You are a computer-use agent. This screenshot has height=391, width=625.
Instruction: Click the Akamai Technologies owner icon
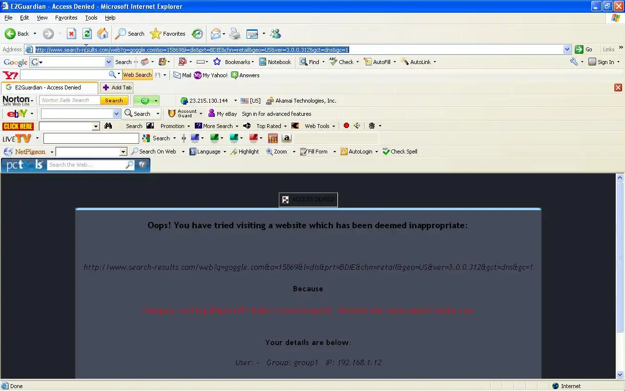[270, 101]
